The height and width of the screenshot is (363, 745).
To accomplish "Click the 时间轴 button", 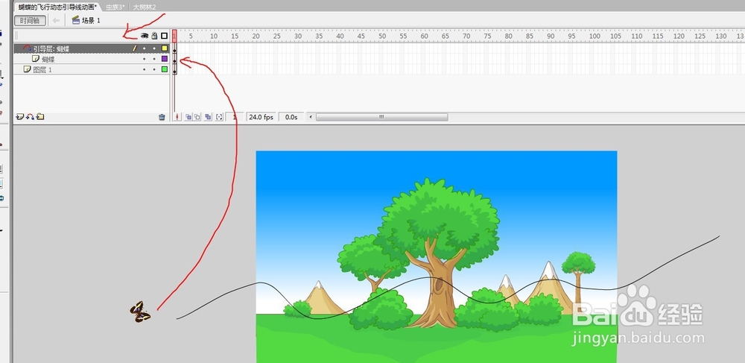I will pos(30,20).
